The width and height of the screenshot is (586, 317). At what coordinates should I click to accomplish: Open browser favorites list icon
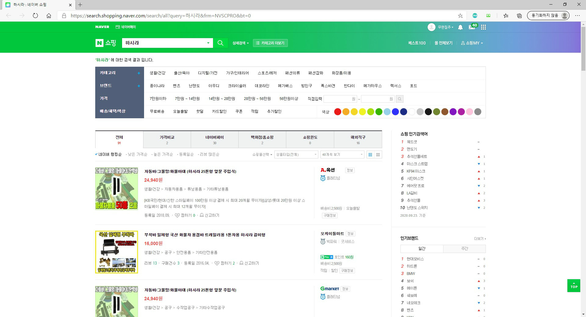point(506,16)
